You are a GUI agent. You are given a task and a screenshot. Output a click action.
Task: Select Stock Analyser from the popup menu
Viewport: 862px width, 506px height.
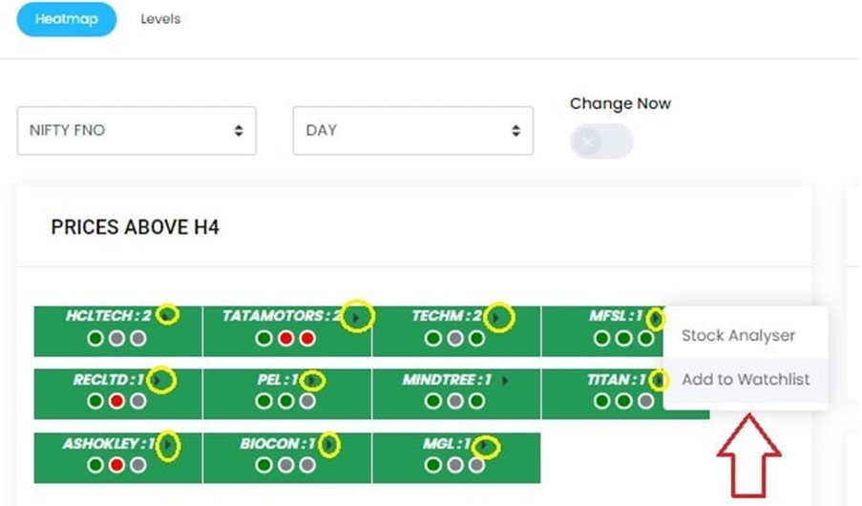pos(738,336)
